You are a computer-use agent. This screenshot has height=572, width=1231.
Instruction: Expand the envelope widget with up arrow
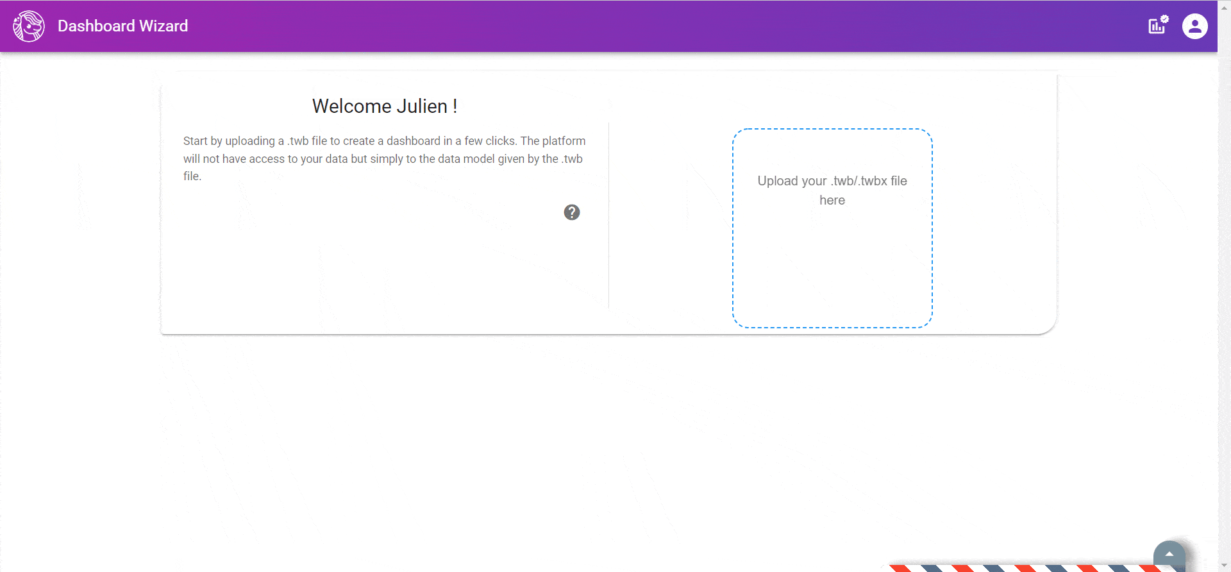pyautogui.click(x=1169, y=554)
